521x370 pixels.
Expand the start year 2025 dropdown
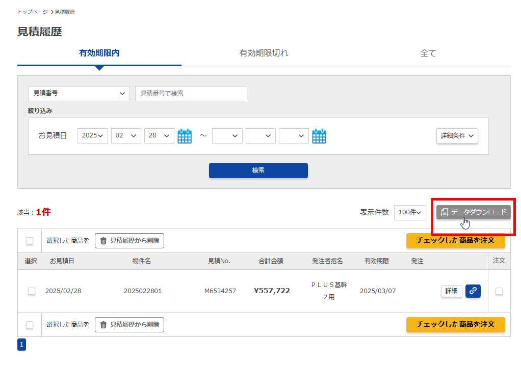(x=93, y=136)
